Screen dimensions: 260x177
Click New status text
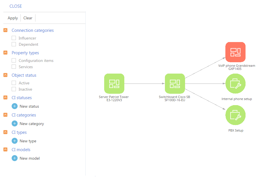click(29, 106)
